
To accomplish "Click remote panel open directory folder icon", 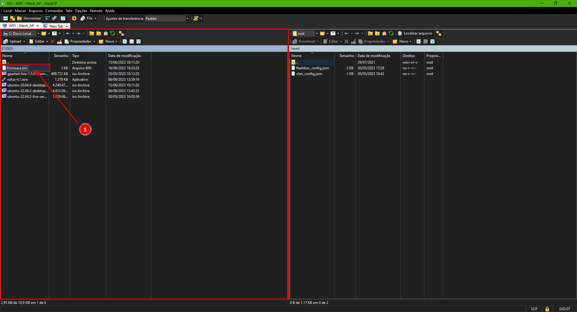I will [322, 33].
